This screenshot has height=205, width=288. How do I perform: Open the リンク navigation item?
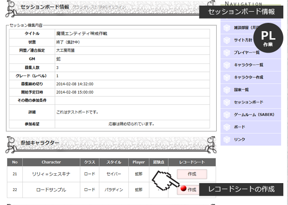239,139
